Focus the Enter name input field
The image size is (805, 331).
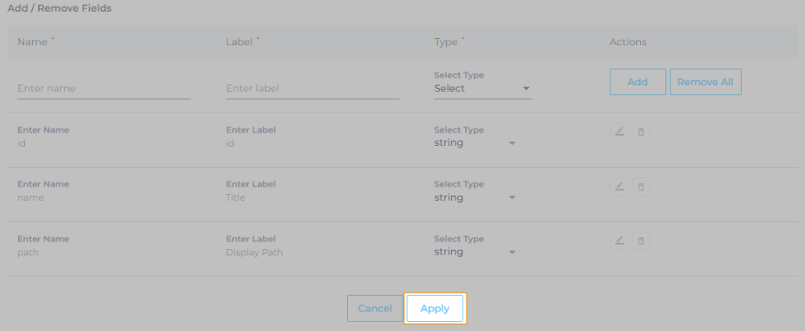point(104,89)
